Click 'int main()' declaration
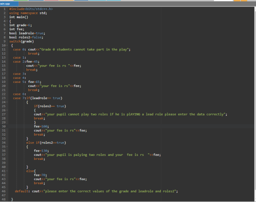256x202 pixels. click(19, 17)
